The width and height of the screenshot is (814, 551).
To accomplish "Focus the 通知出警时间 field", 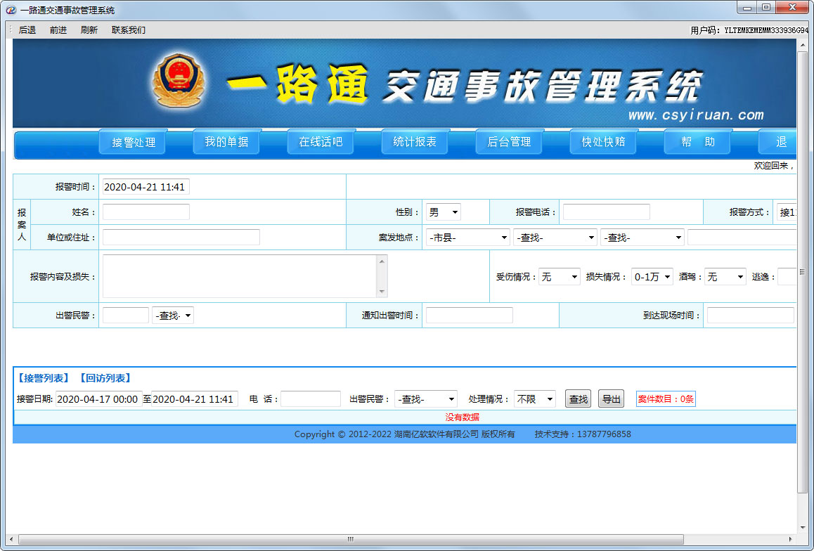I will pos(470,315).
